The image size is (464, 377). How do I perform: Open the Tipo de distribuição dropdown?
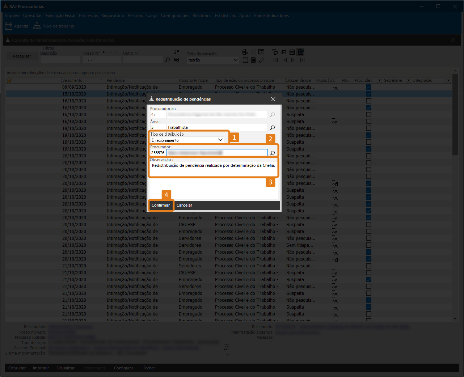220,140
